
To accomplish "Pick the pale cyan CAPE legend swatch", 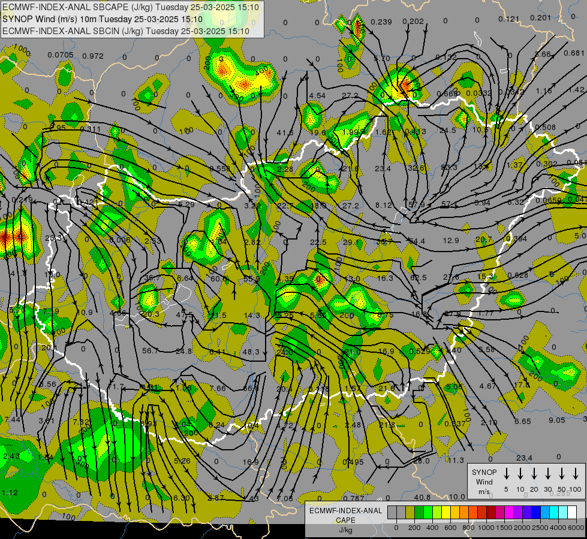I will [562, 512].
